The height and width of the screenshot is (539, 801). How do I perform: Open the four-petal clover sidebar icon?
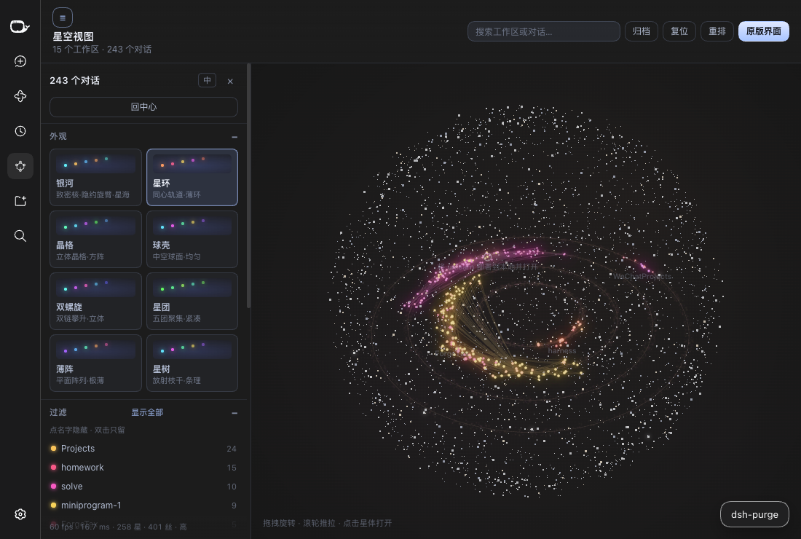[x=20, y=96]
